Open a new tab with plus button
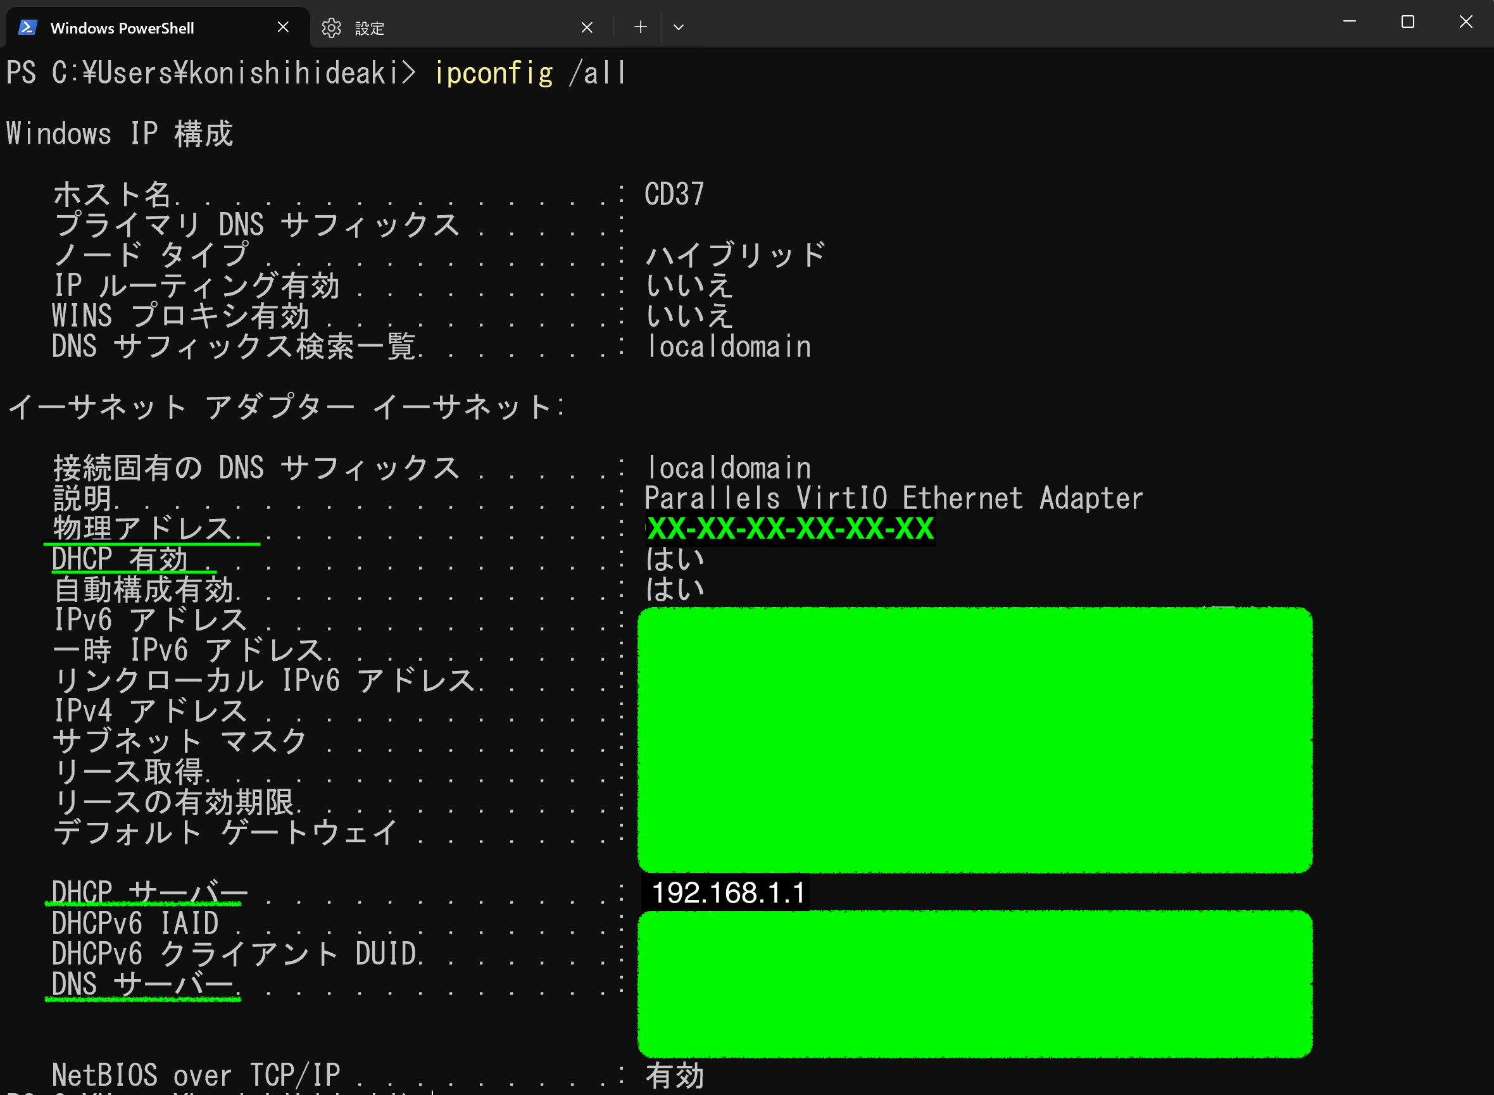The height and width of the screenshot is (1095, 1494). click(x=640, y=27)
